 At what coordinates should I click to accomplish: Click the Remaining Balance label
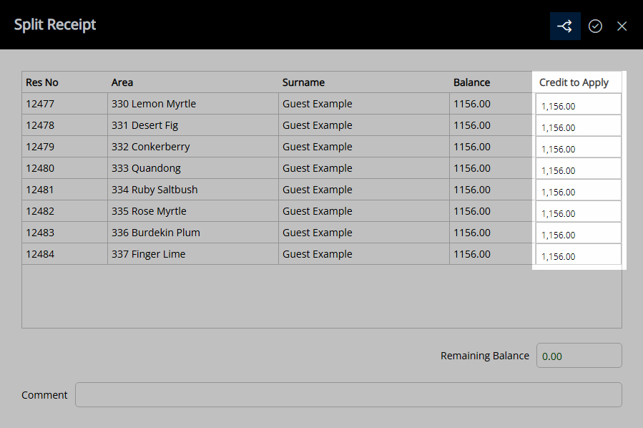click(485, 356)
